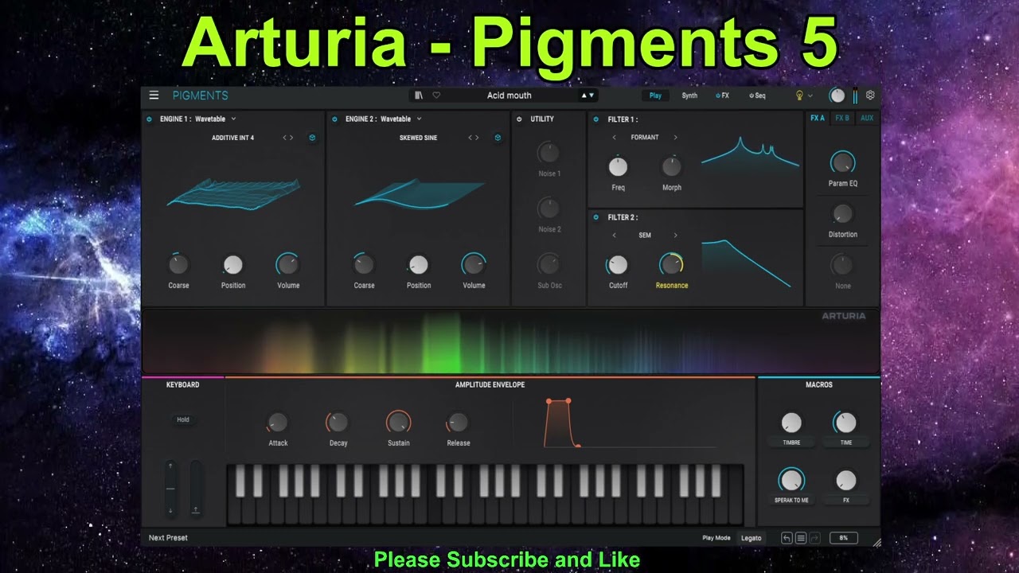Click the window resize corner handle

click(876, 543)
